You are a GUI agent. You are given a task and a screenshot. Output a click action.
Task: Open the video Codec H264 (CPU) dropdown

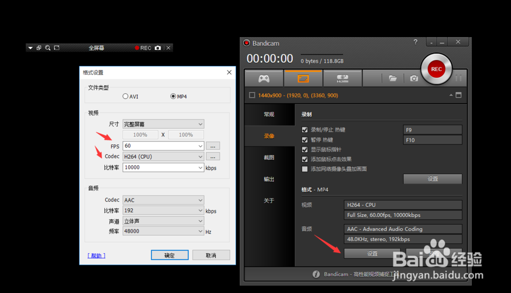point(164,157)
